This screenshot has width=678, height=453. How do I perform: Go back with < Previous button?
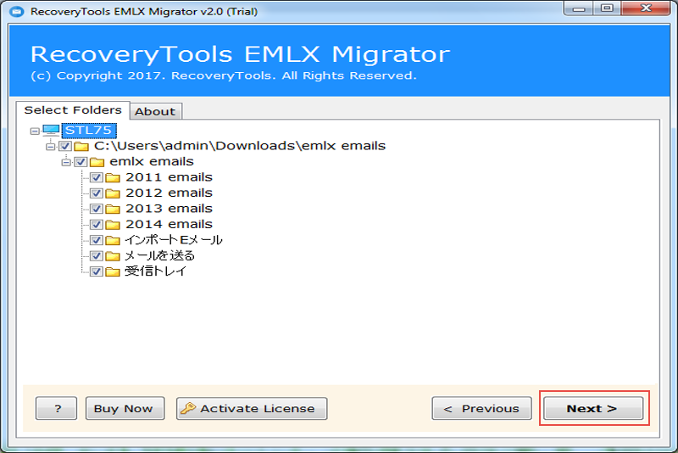(x=481, y=408)
